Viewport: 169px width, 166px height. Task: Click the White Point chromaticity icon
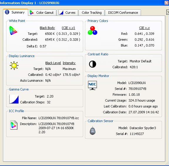(13, 30)
